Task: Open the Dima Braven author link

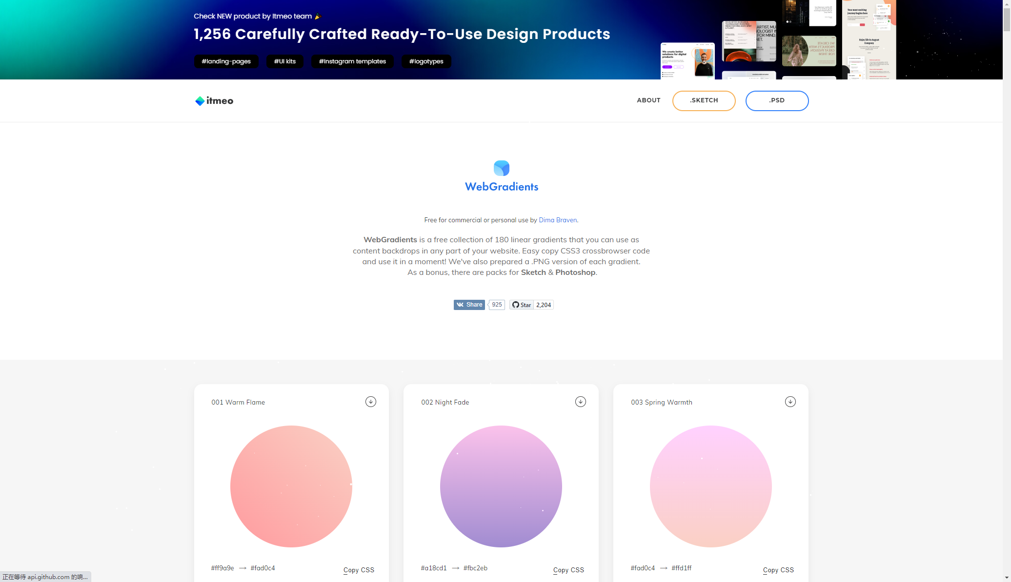Action: tap(558, 220)
